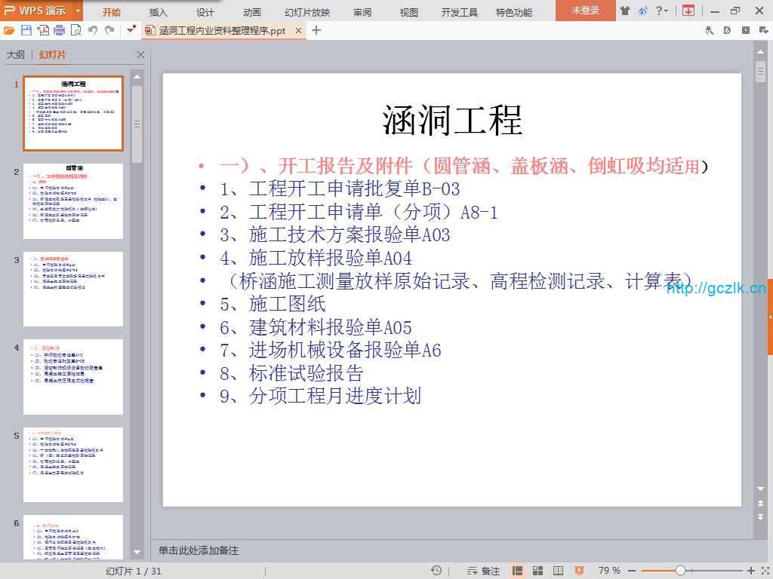Click the zoom slider handle
Screen dimensions: 773x579
click(x=680, y=571)
